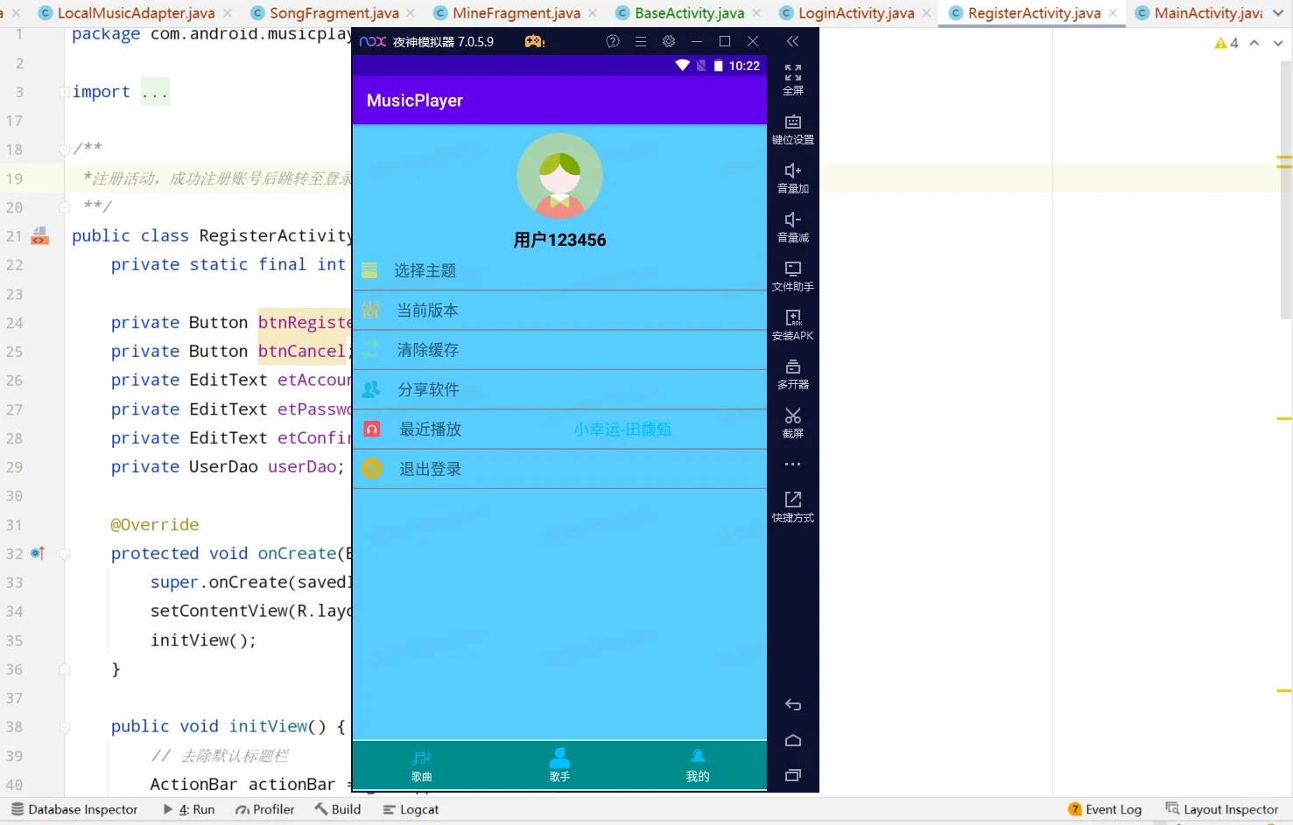Screen dimensions: 1293x825
Task: Increase emulator volume (音量加)
Action: (793, 178)
